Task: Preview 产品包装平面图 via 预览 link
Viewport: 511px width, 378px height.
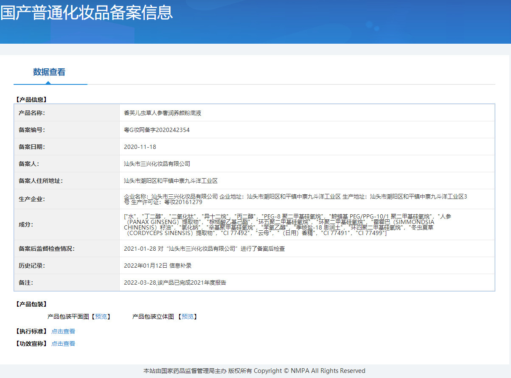Action: (x=101, y=316)
